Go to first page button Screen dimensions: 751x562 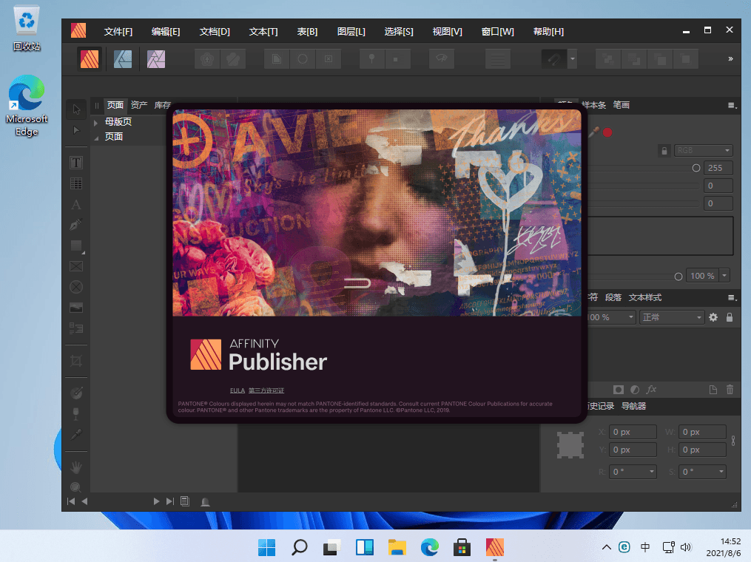pyautogui.click(x=71, y=501)
